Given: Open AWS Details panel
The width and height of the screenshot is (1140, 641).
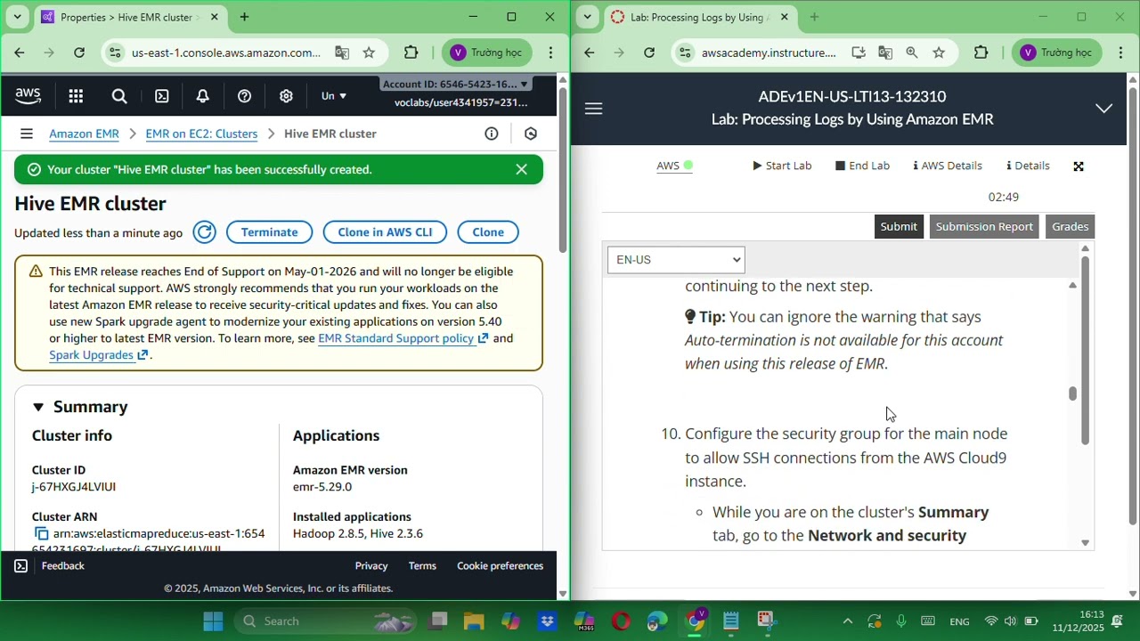Looking at the screenshot, I should [948, 166].
